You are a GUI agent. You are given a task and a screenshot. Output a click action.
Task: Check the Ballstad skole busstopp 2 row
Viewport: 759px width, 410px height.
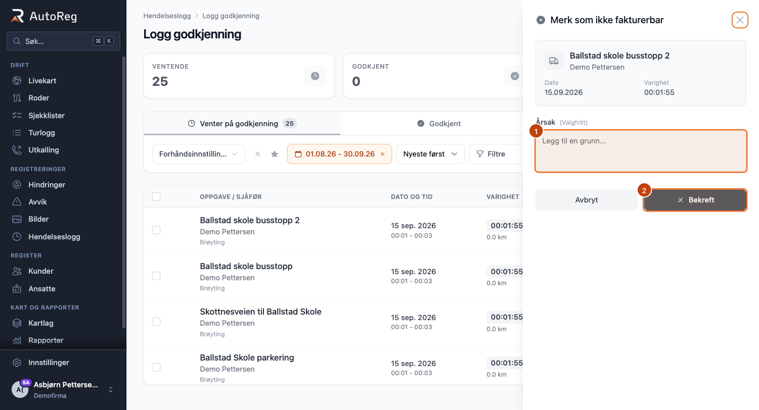pos(156,230)
